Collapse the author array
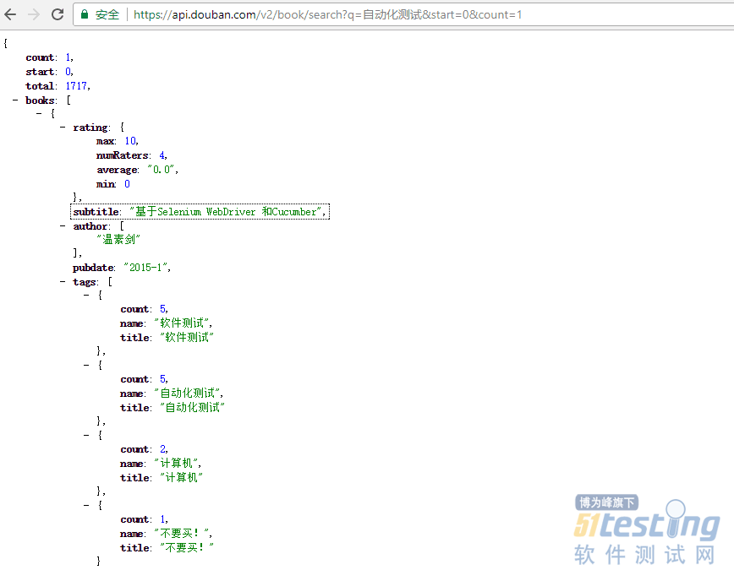 click(x=63, y=225)
